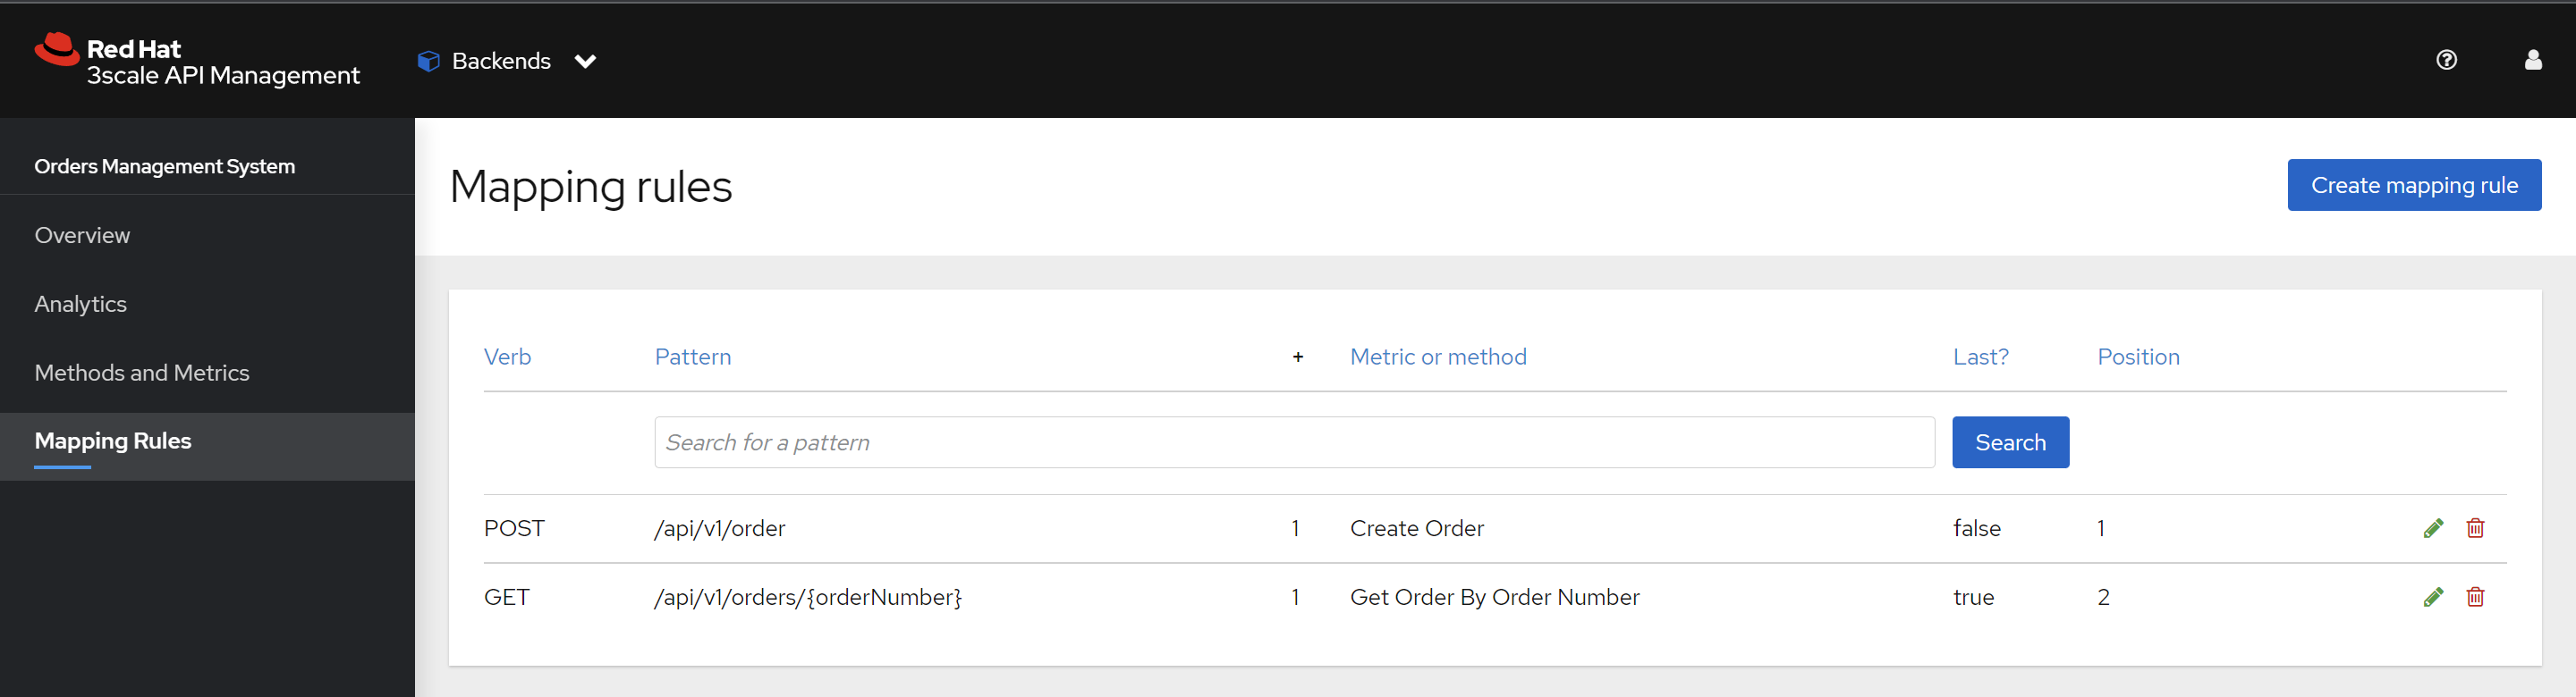
Task: Open the help question mark icon
Action: 2446,60
